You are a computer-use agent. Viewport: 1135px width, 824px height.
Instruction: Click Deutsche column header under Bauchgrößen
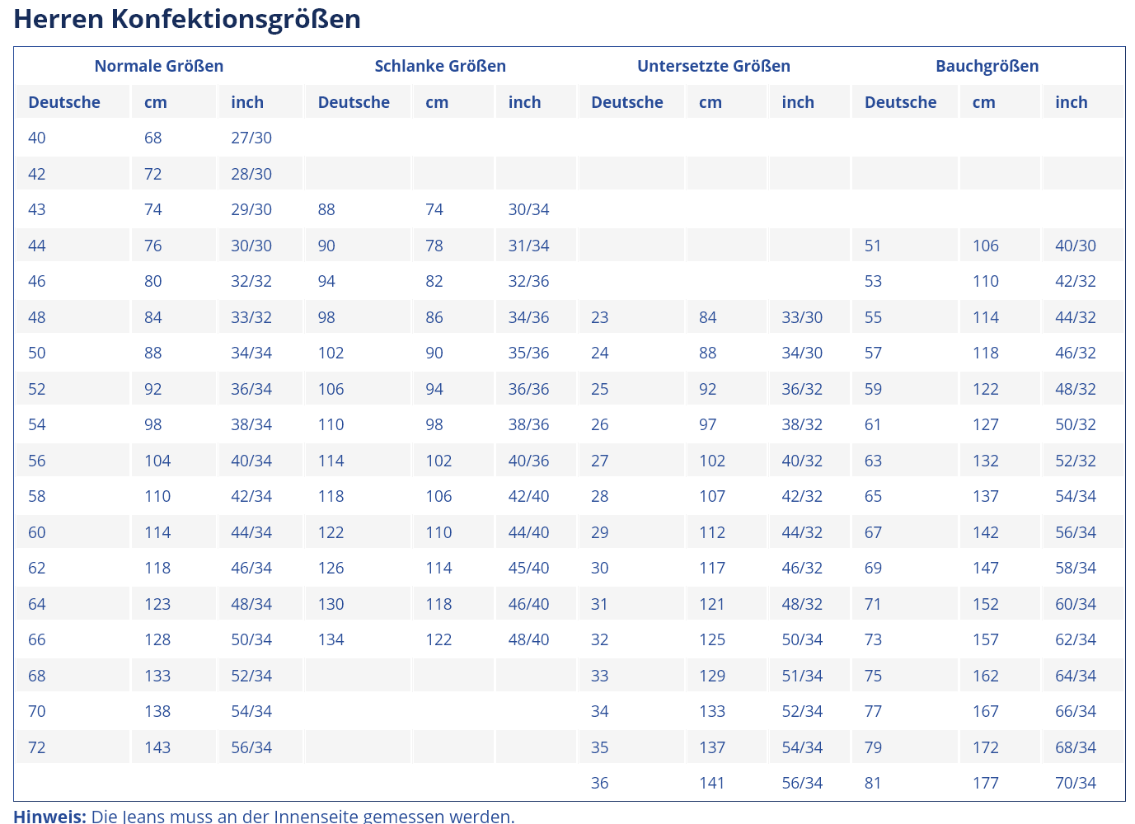pyautogui.click(x=900, y=102)
